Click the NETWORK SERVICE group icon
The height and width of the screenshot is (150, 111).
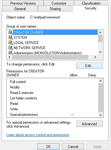pos(11,48)
